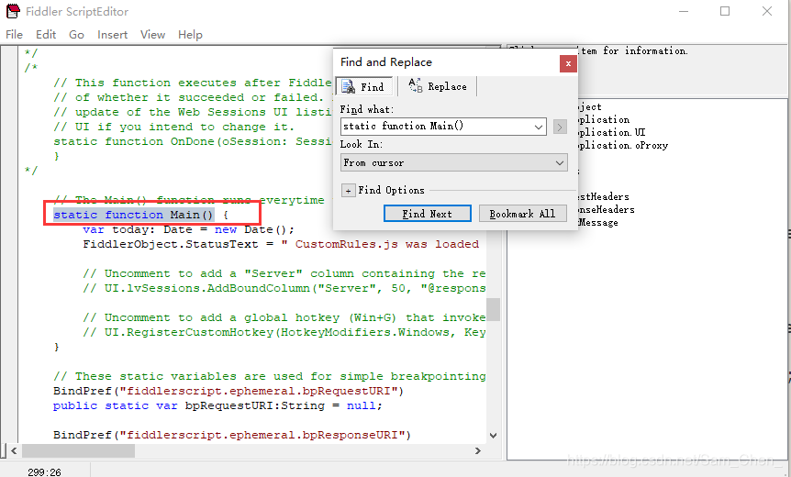Screen dimensions: 791x477
Task: Switch to the Find tab
Action: pos(363,87)
